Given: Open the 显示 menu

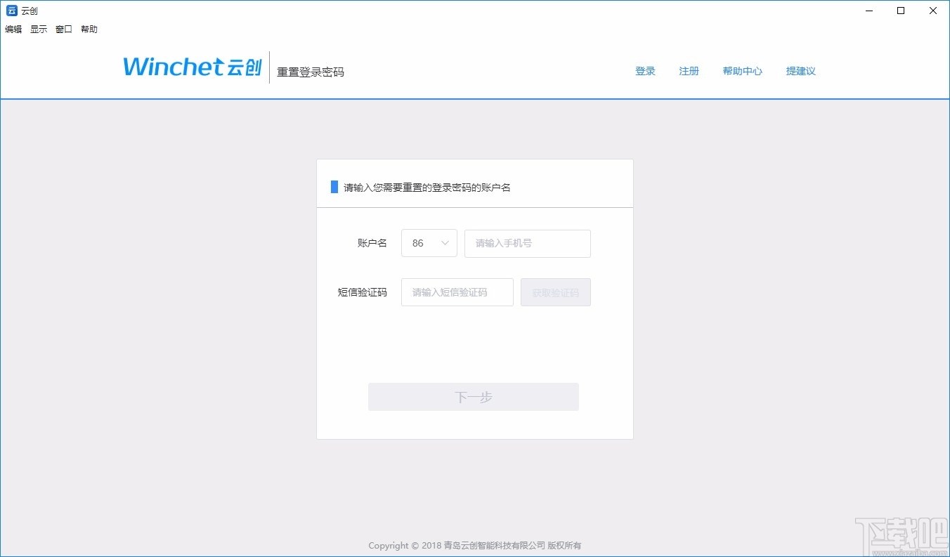Looking at the screenshot, I should [x=39, y=30].
